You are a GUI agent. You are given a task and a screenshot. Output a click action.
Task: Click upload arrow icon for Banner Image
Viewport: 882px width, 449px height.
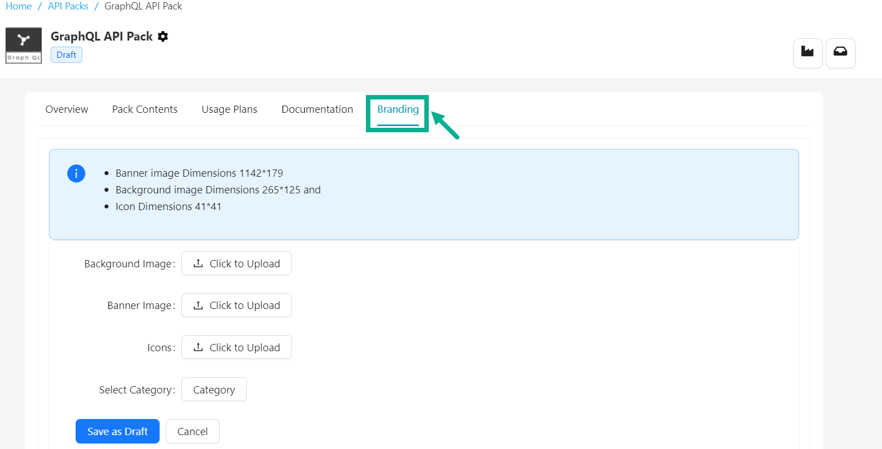[198, 305]
